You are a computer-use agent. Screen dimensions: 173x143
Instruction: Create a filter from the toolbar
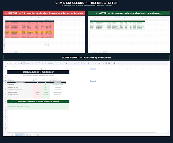112,63
